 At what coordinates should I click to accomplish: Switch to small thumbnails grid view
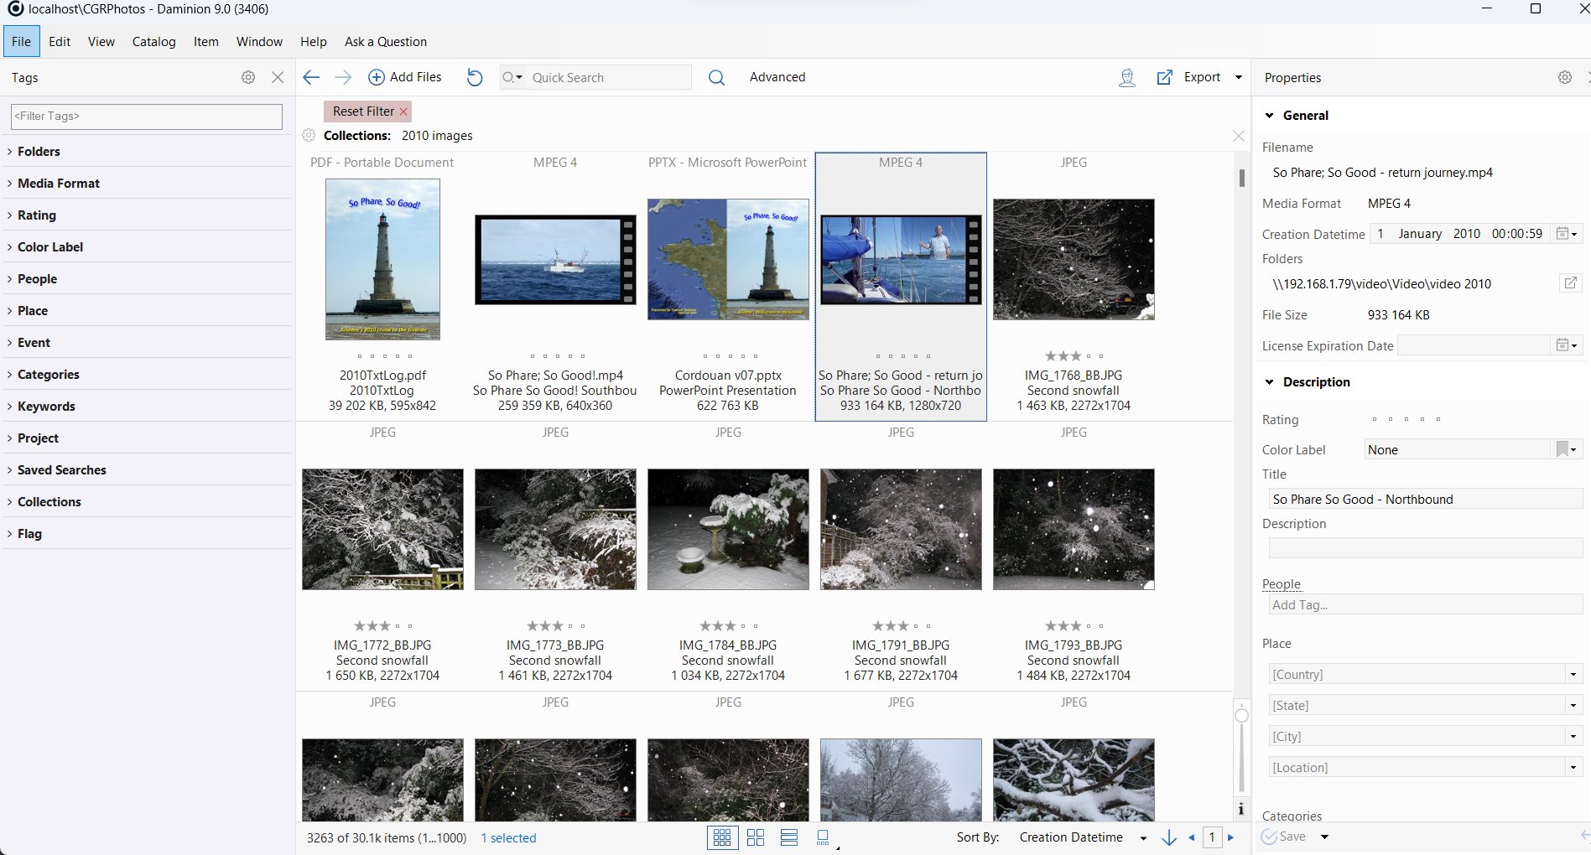(722, 837)
